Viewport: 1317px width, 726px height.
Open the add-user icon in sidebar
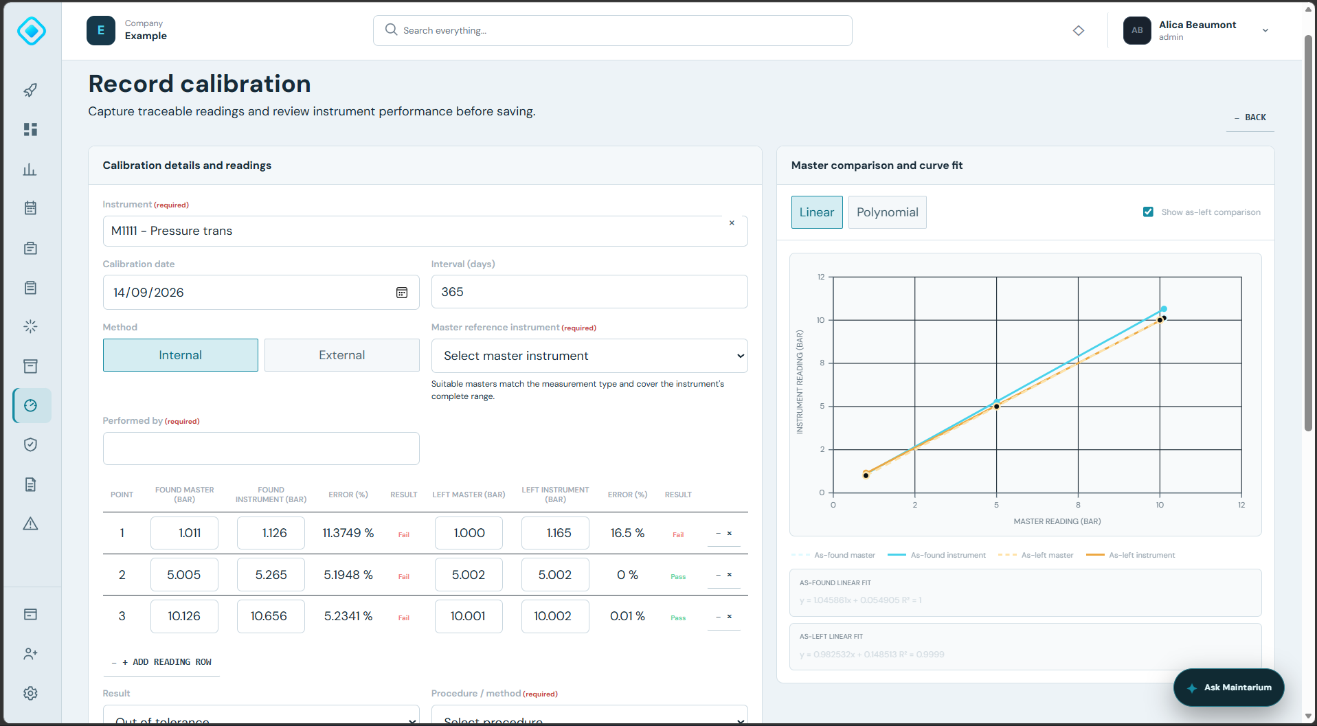[30, 654]
